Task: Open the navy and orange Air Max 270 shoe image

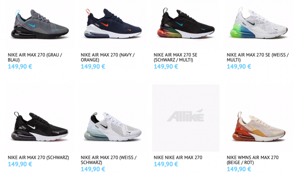Action: [113, 24]
